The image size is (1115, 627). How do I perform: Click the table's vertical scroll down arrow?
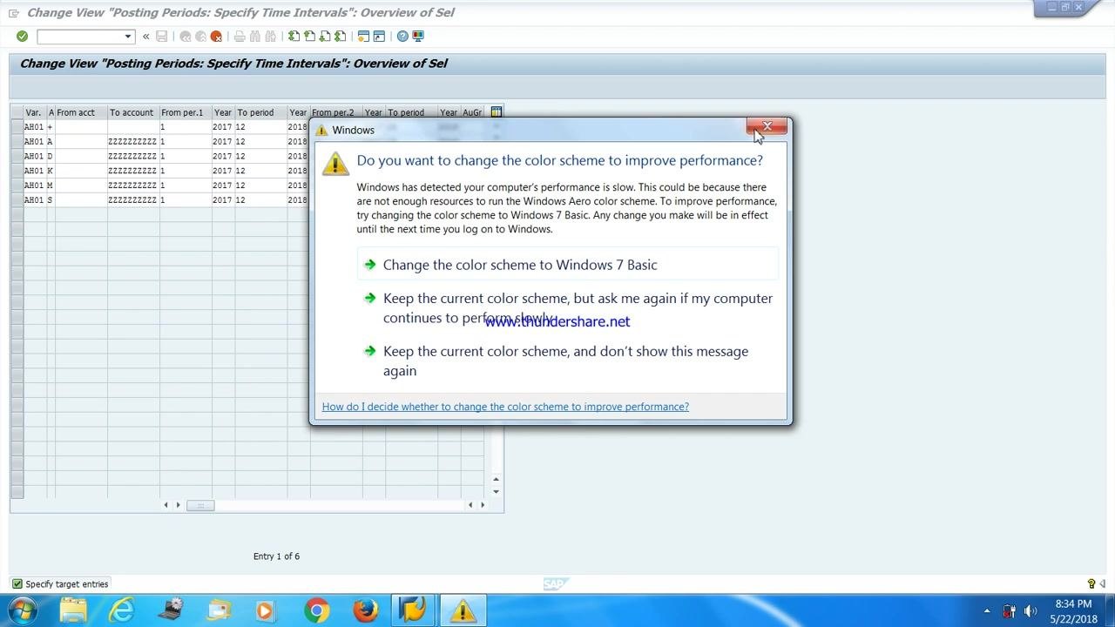coord(496,492)
